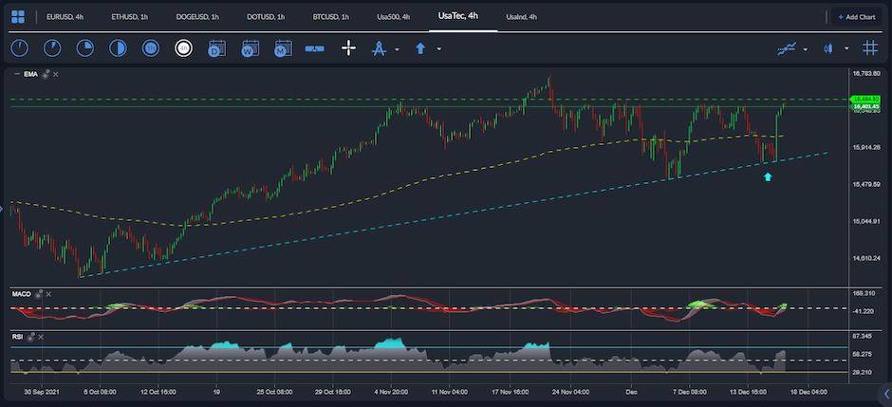Click the cyan up arrow marker on chart
Viewport: 892px width, 407px height.
pos(768,176)
